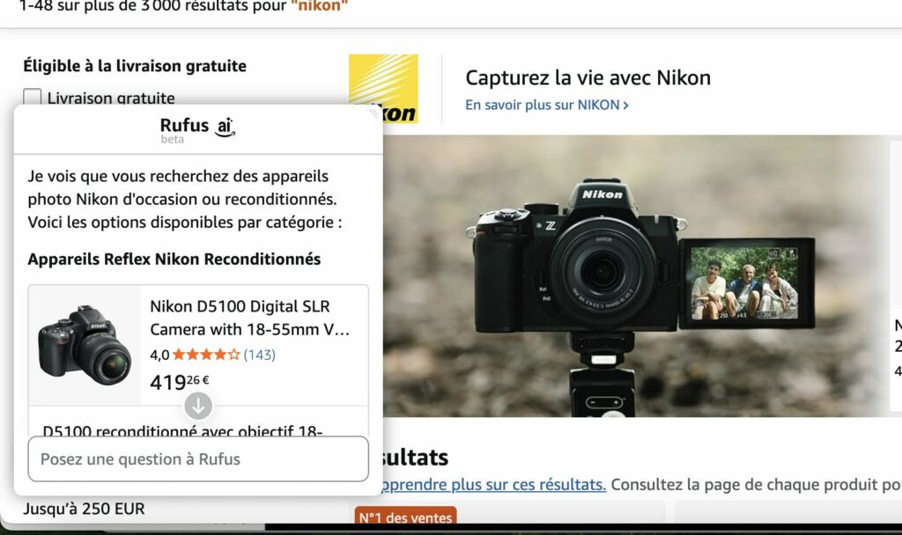Open the 143 reviews link
The height and width of the screenshot is (535, 902).
click(x=259, y=355)
